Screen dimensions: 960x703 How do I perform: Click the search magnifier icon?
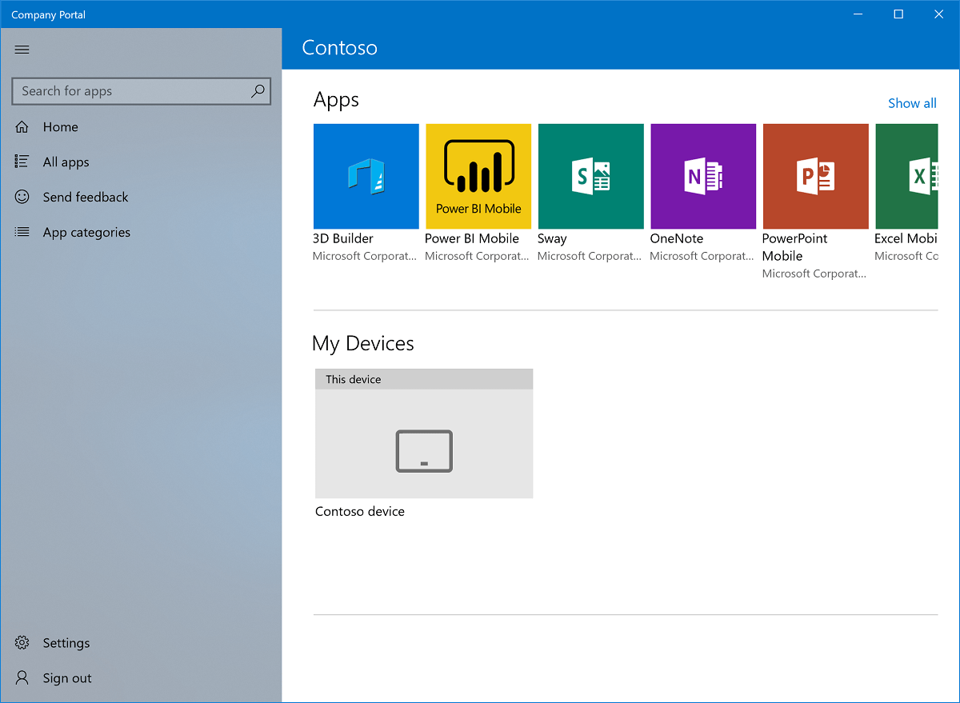point(258,91)
